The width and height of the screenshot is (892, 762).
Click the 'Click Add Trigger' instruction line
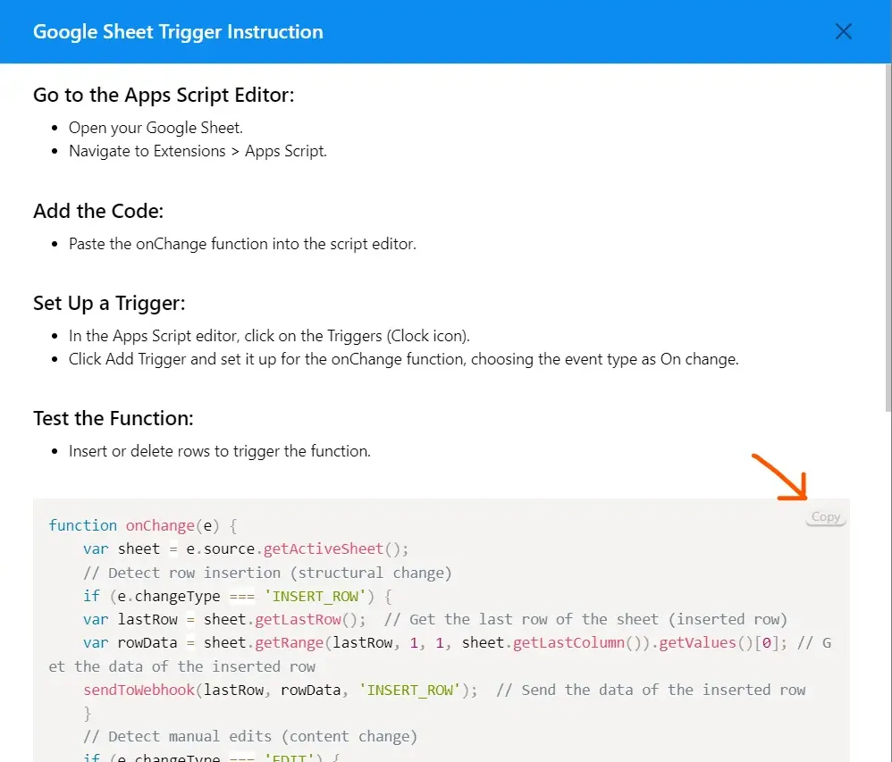tap(403, 359)
